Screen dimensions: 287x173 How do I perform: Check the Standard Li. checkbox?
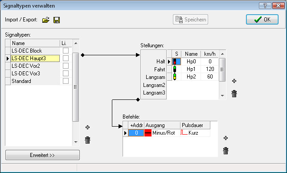pos(66,81)
